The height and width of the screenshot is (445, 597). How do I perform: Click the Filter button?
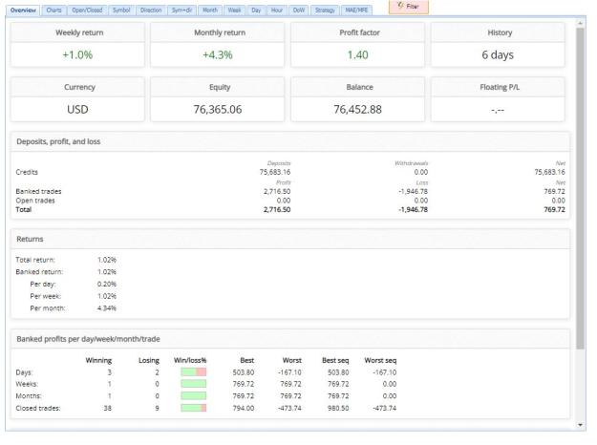[409, 7]
